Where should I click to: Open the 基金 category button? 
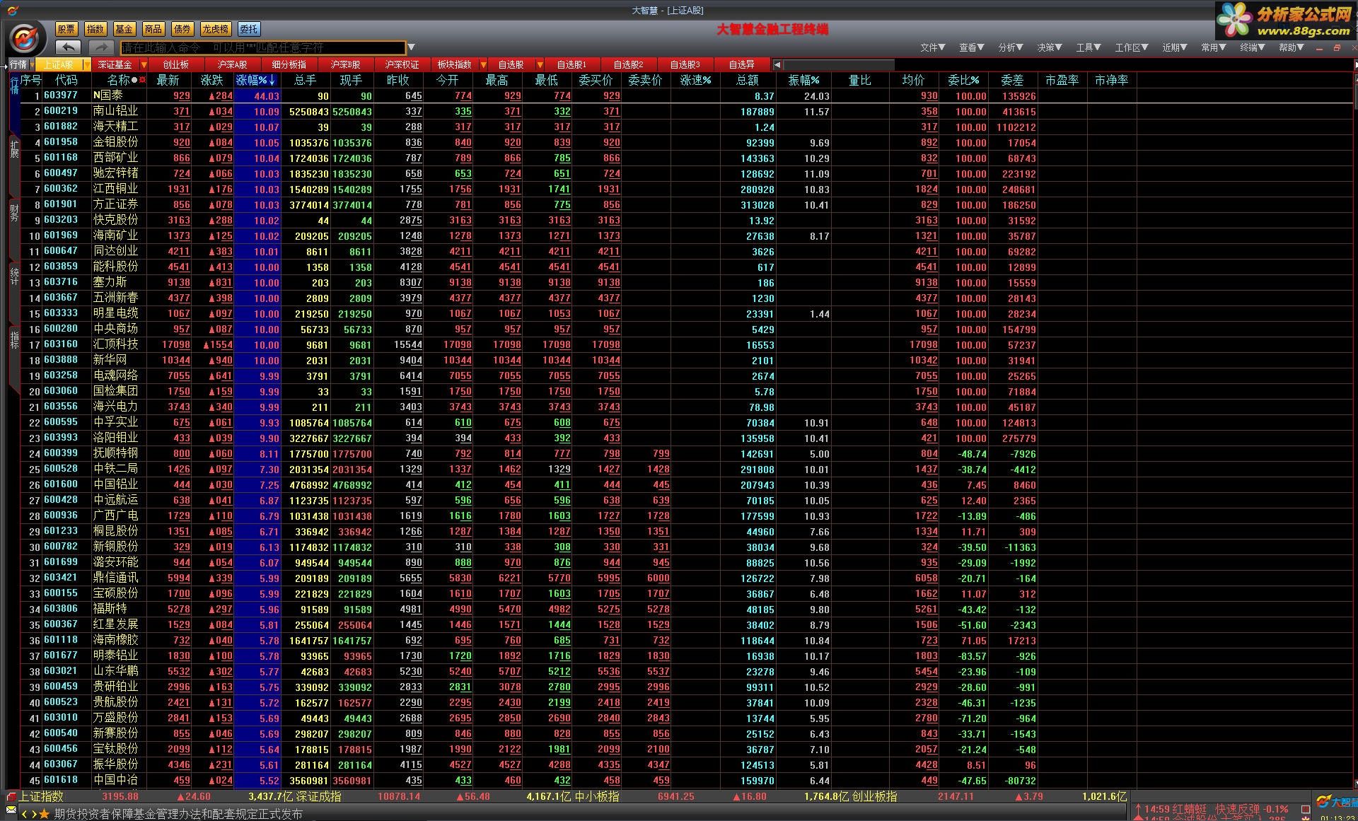pos(124,29)
